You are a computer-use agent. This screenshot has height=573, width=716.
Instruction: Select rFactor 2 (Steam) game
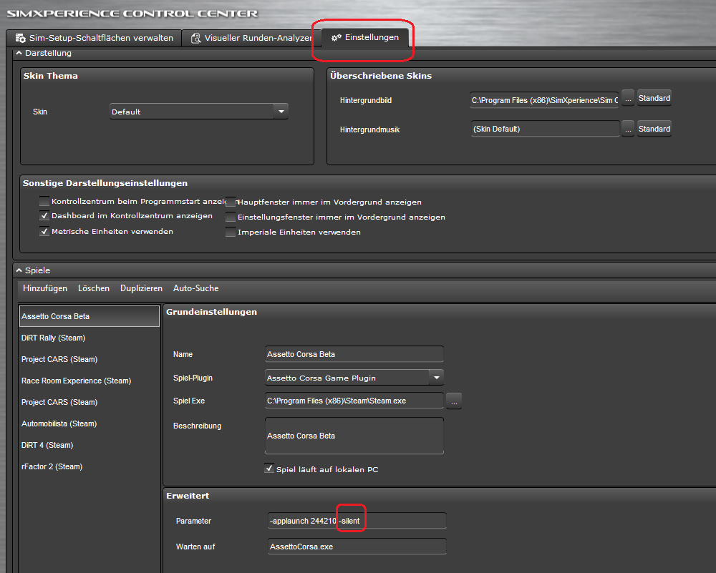(x=89, y=466)
